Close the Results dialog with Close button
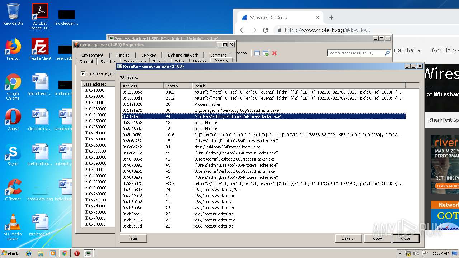Screen dimensions: 459x258 [406, 238]
